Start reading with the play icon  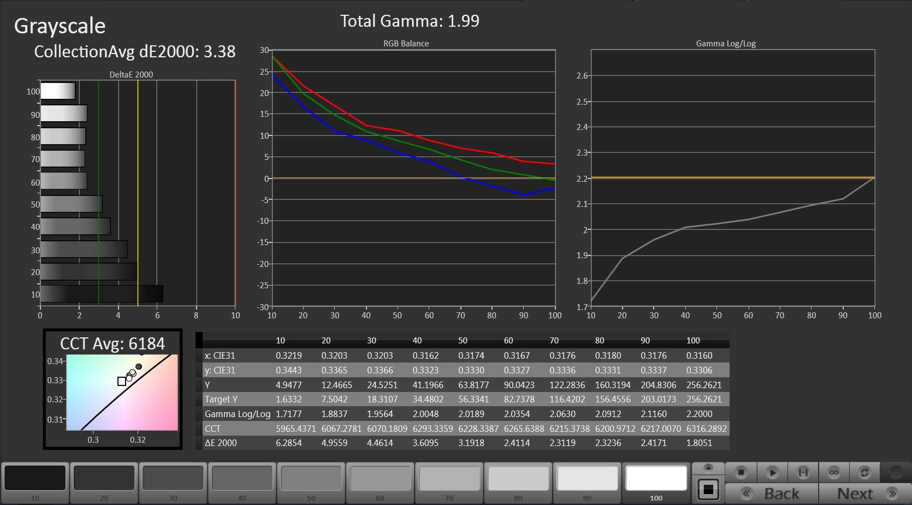click(772, 472)
